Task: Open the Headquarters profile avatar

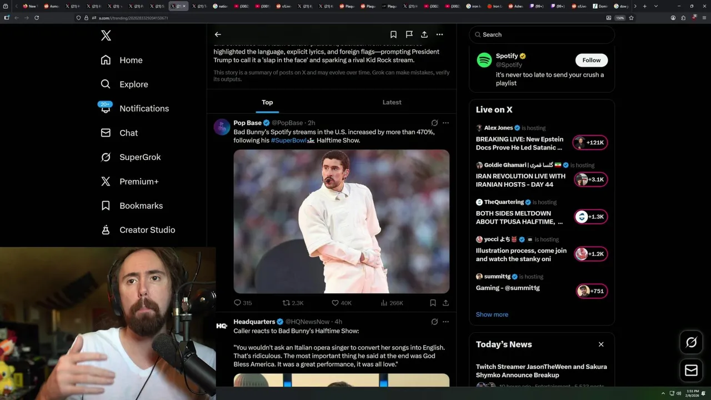Action: point(222,326)
